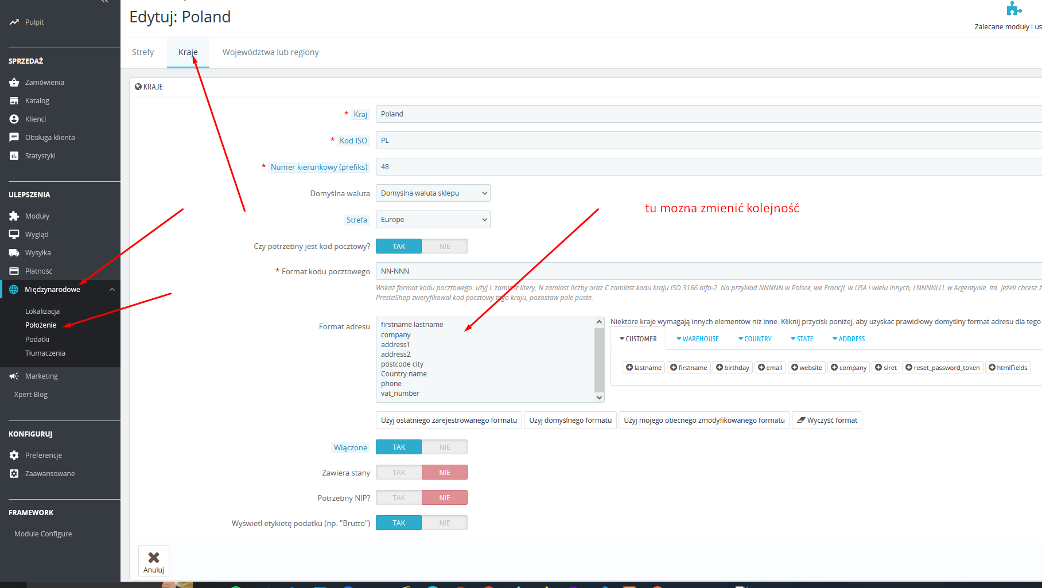
Task: Click the Anuluj cancel button
Action: click(x=154, y=561)
